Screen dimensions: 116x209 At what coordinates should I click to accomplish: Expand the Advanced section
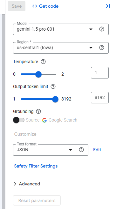[27, 184]
